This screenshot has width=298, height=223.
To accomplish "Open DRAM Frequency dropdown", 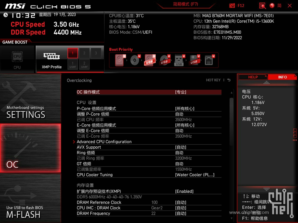I will point(149,213).
